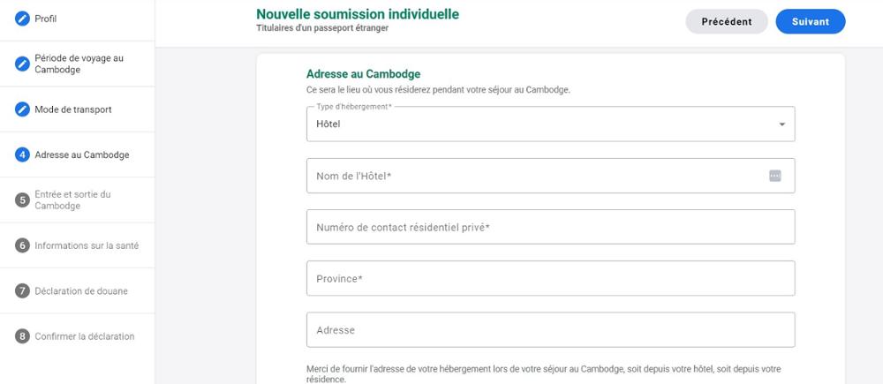Click the step 7 number badge
This screenshot has width=883, height=384.
[x=22, y=291]
